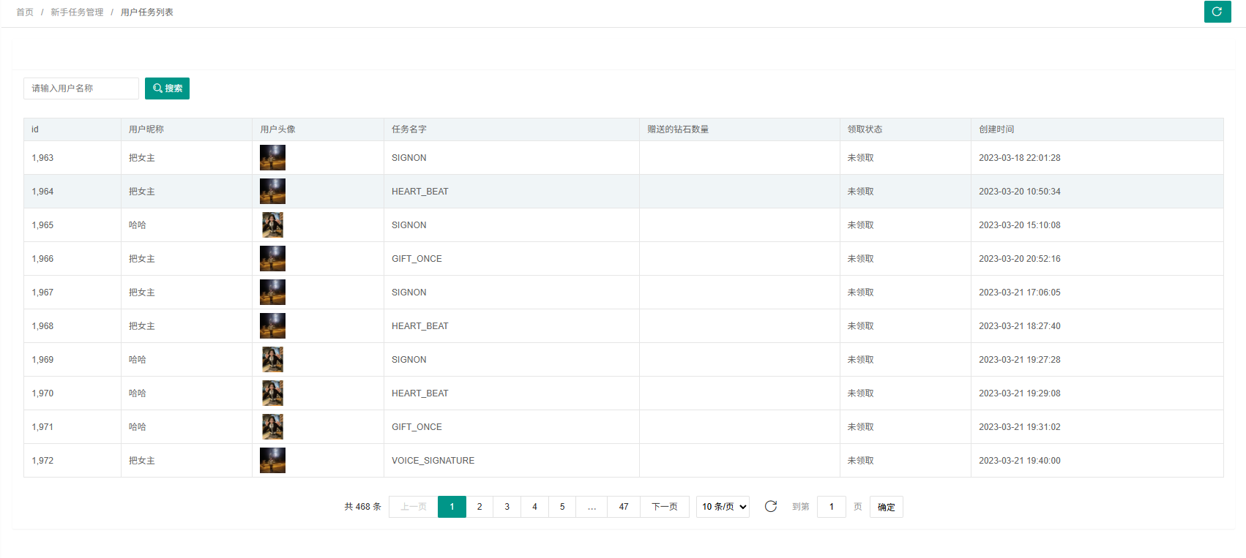1246x558 pixels.
Task: Open the avatar thumbnail for row 1,969
Action: 272,359
